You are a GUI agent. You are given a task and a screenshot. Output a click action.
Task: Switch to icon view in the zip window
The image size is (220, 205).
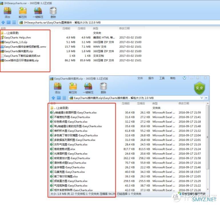pos(59,98)
